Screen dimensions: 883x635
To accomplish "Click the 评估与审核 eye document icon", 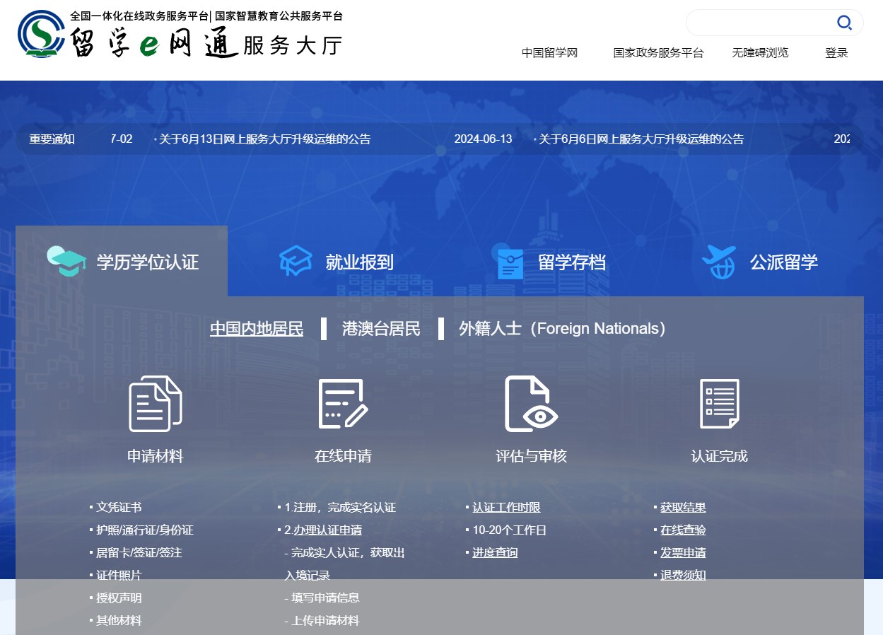I will coord(531,404).
